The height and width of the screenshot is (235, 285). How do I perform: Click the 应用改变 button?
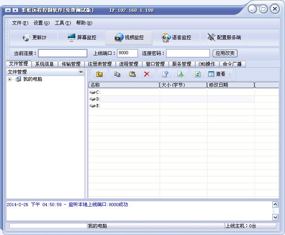click(225, 53)
